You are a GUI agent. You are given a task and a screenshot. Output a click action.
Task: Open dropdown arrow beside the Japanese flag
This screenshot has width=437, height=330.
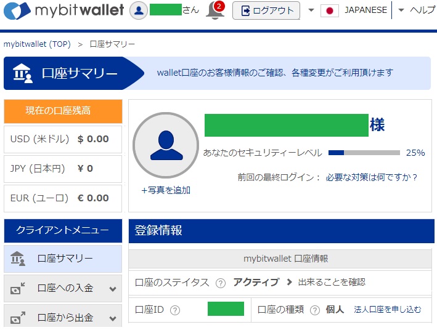point(311,10)
